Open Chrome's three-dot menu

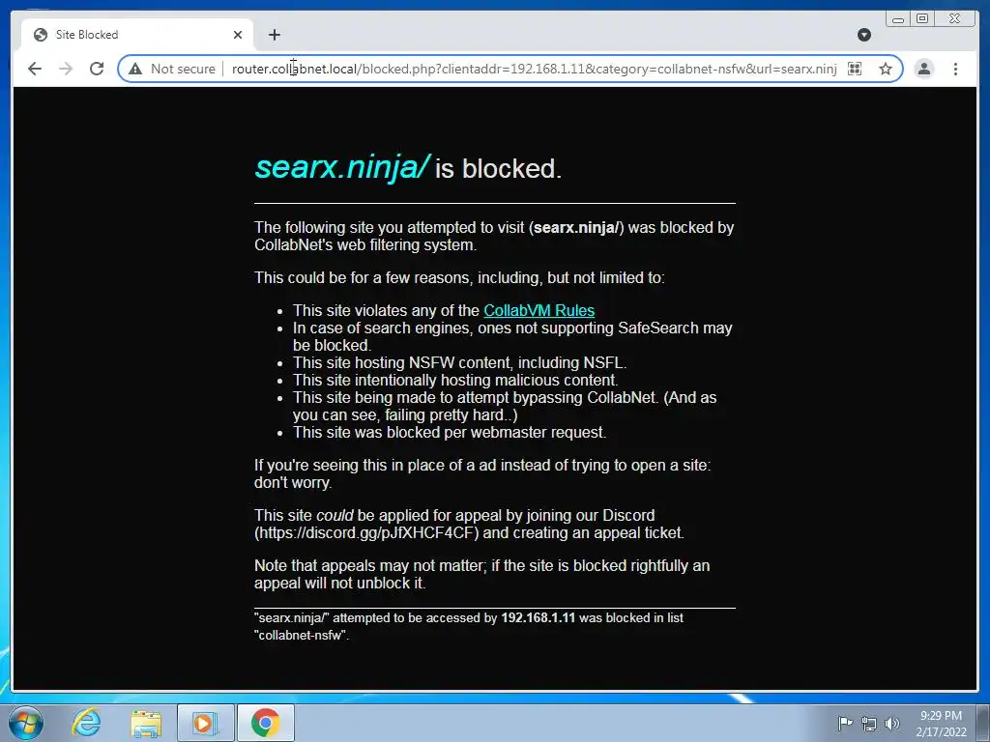(955, 69)
